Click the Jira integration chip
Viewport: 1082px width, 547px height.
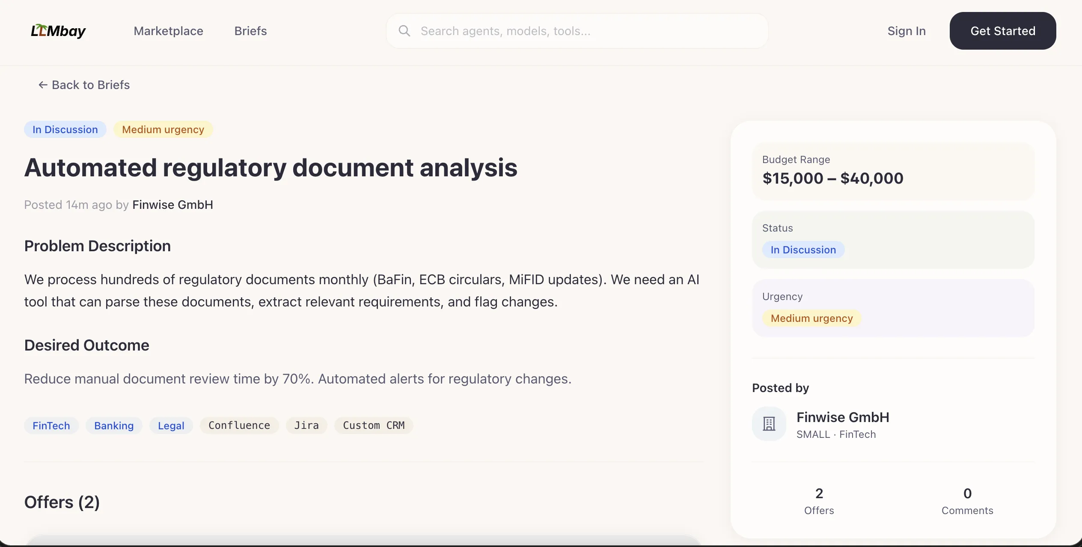306,425
